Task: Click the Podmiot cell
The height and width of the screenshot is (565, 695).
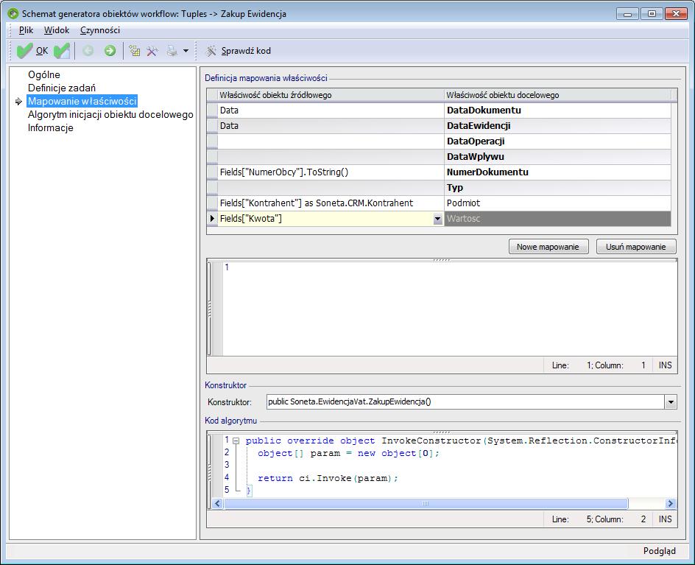Action: click(557, 203)
